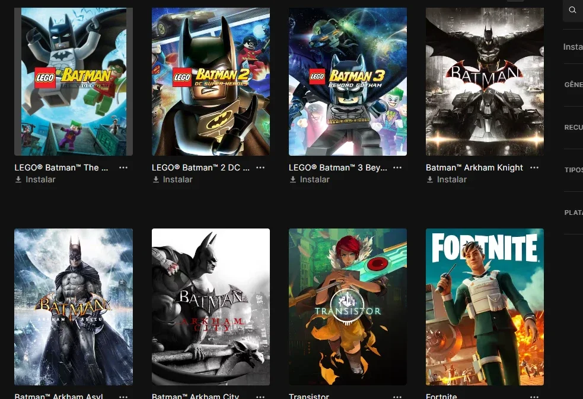
Task: Expand the TIPOS filter section
Action: point(574,170)
